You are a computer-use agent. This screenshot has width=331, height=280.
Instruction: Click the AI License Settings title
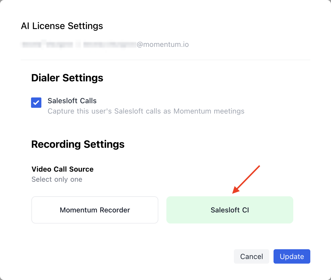click(62, 26)
